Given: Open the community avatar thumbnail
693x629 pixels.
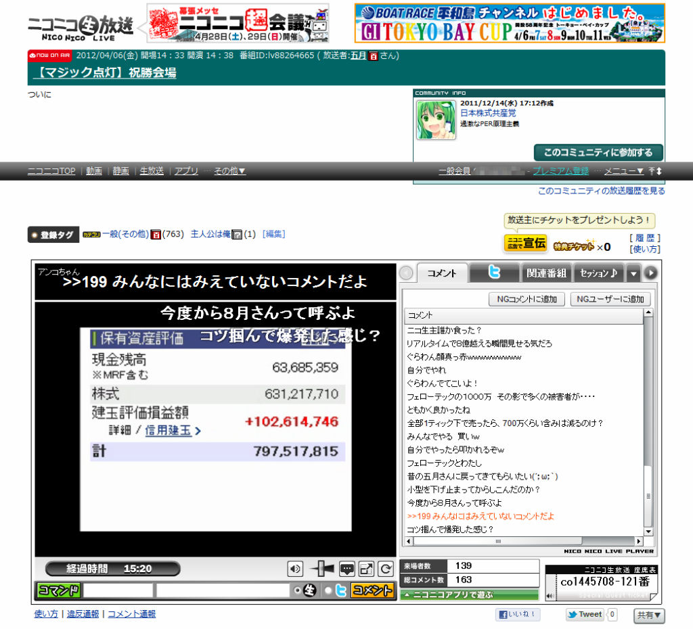Looking at the screenshot, I should point(436,120).
